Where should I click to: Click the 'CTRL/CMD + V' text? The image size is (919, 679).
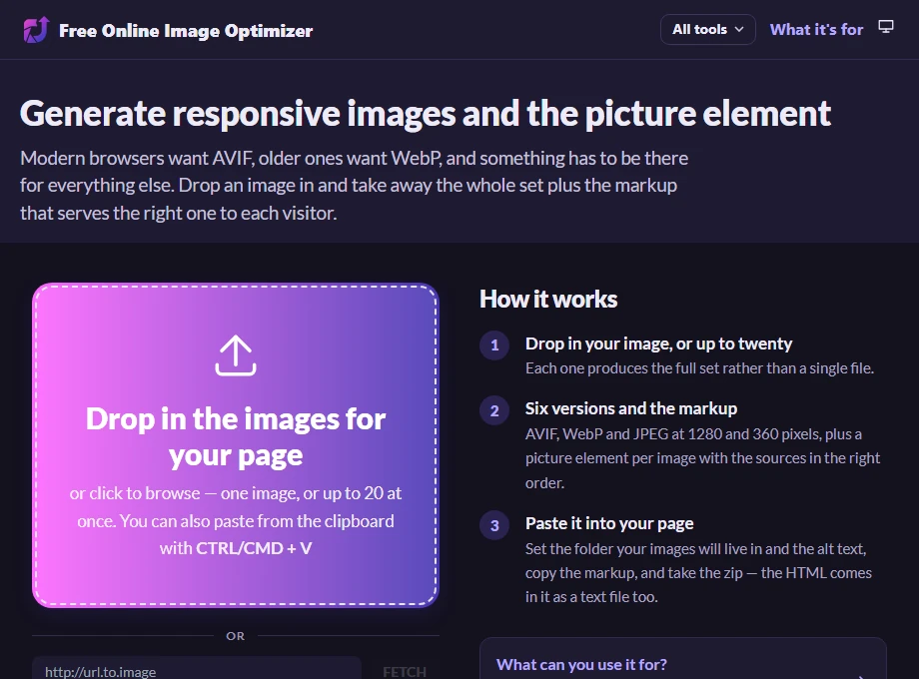click(x=254, y=548)
